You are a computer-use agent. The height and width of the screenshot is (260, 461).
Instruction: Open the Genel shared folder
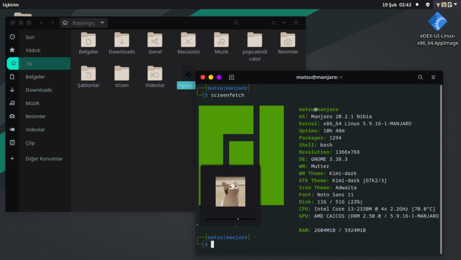155,41
